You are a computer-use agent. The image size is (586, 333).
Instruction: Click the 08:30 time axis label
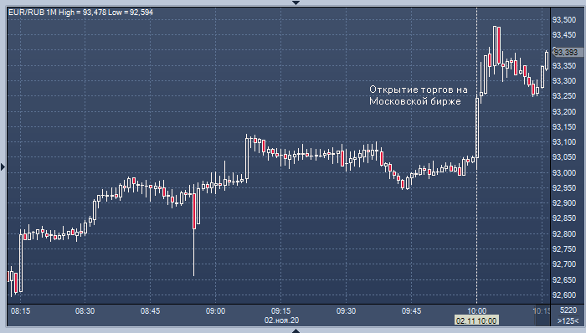(x=85, y=311)
